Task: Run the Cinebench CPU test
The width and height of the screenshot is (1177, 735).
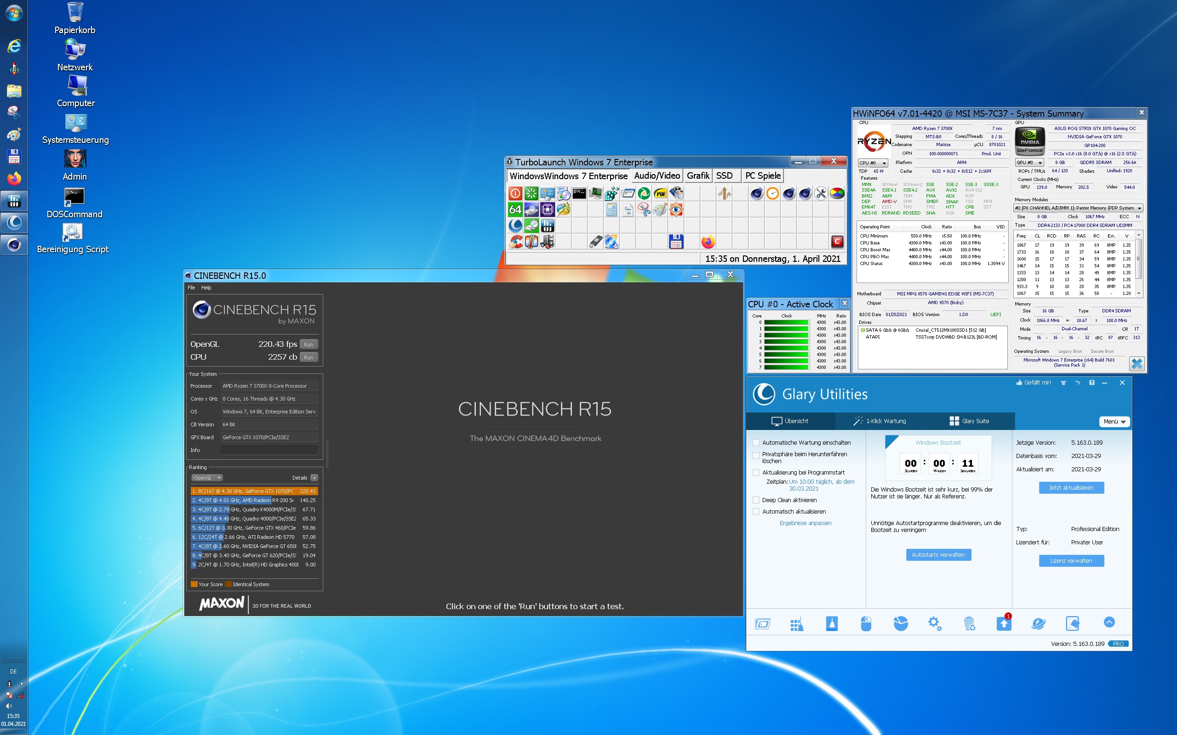Action: pyautogui.click(x=309, y=357)
